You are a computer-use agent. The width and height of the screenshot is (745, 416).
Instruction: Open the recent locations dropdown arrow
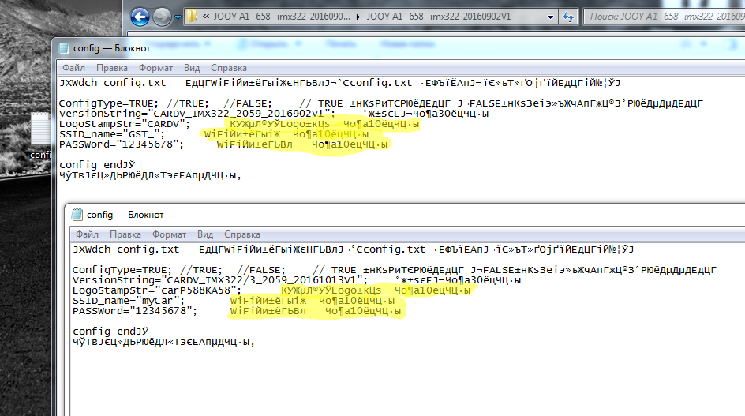pyautogui.click(x=178, y=16)
